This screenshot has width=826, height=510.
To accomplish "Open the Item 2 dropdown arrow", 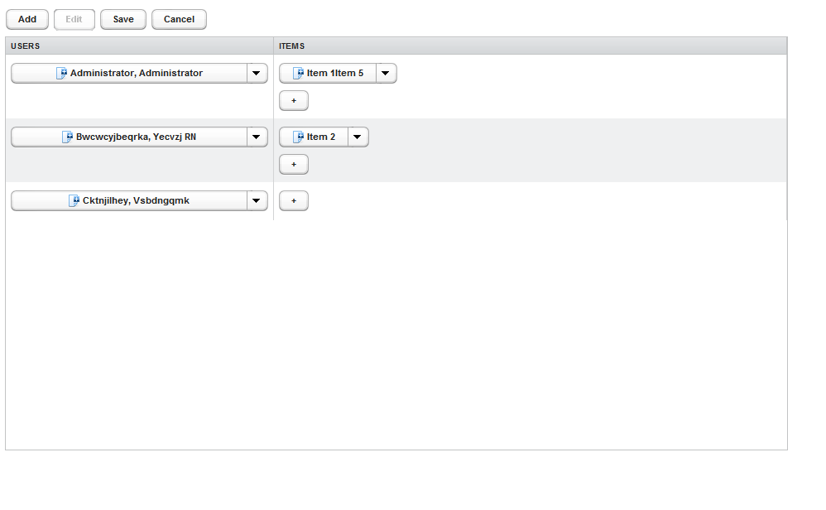I will tap(357, 137).
